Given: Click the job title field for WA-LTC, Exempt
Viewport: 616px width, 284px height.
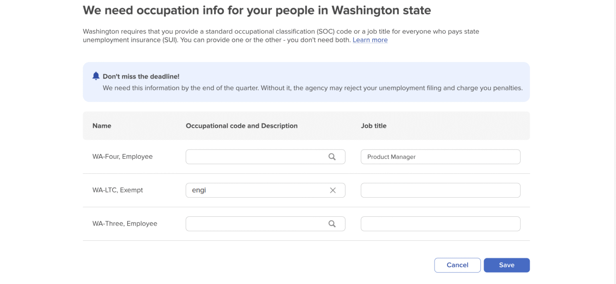Looking at the screenshot, I should 440,190.
